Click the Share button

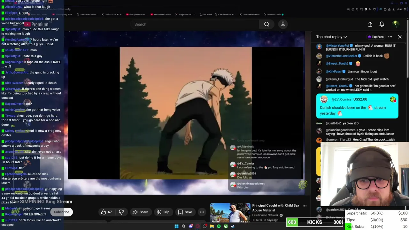tap(140, 212)
